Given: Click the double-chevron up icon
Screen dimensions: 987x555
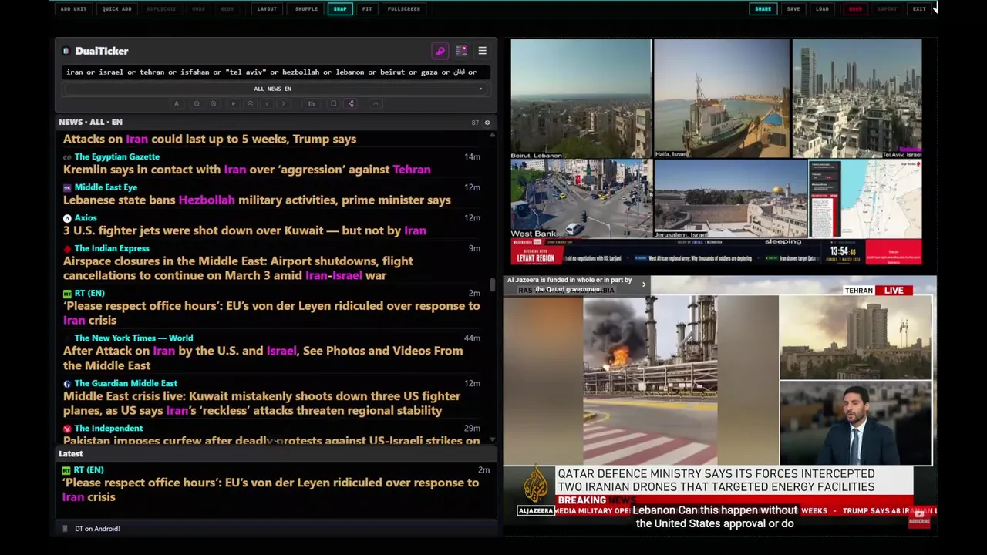Looking at the screenshot, I should point(250,103).
